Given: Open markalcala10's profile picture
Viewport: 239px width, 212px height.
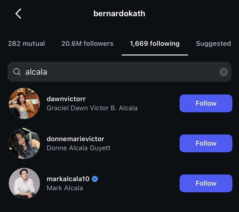Looking at the screenshot, I should click(25, 183).
